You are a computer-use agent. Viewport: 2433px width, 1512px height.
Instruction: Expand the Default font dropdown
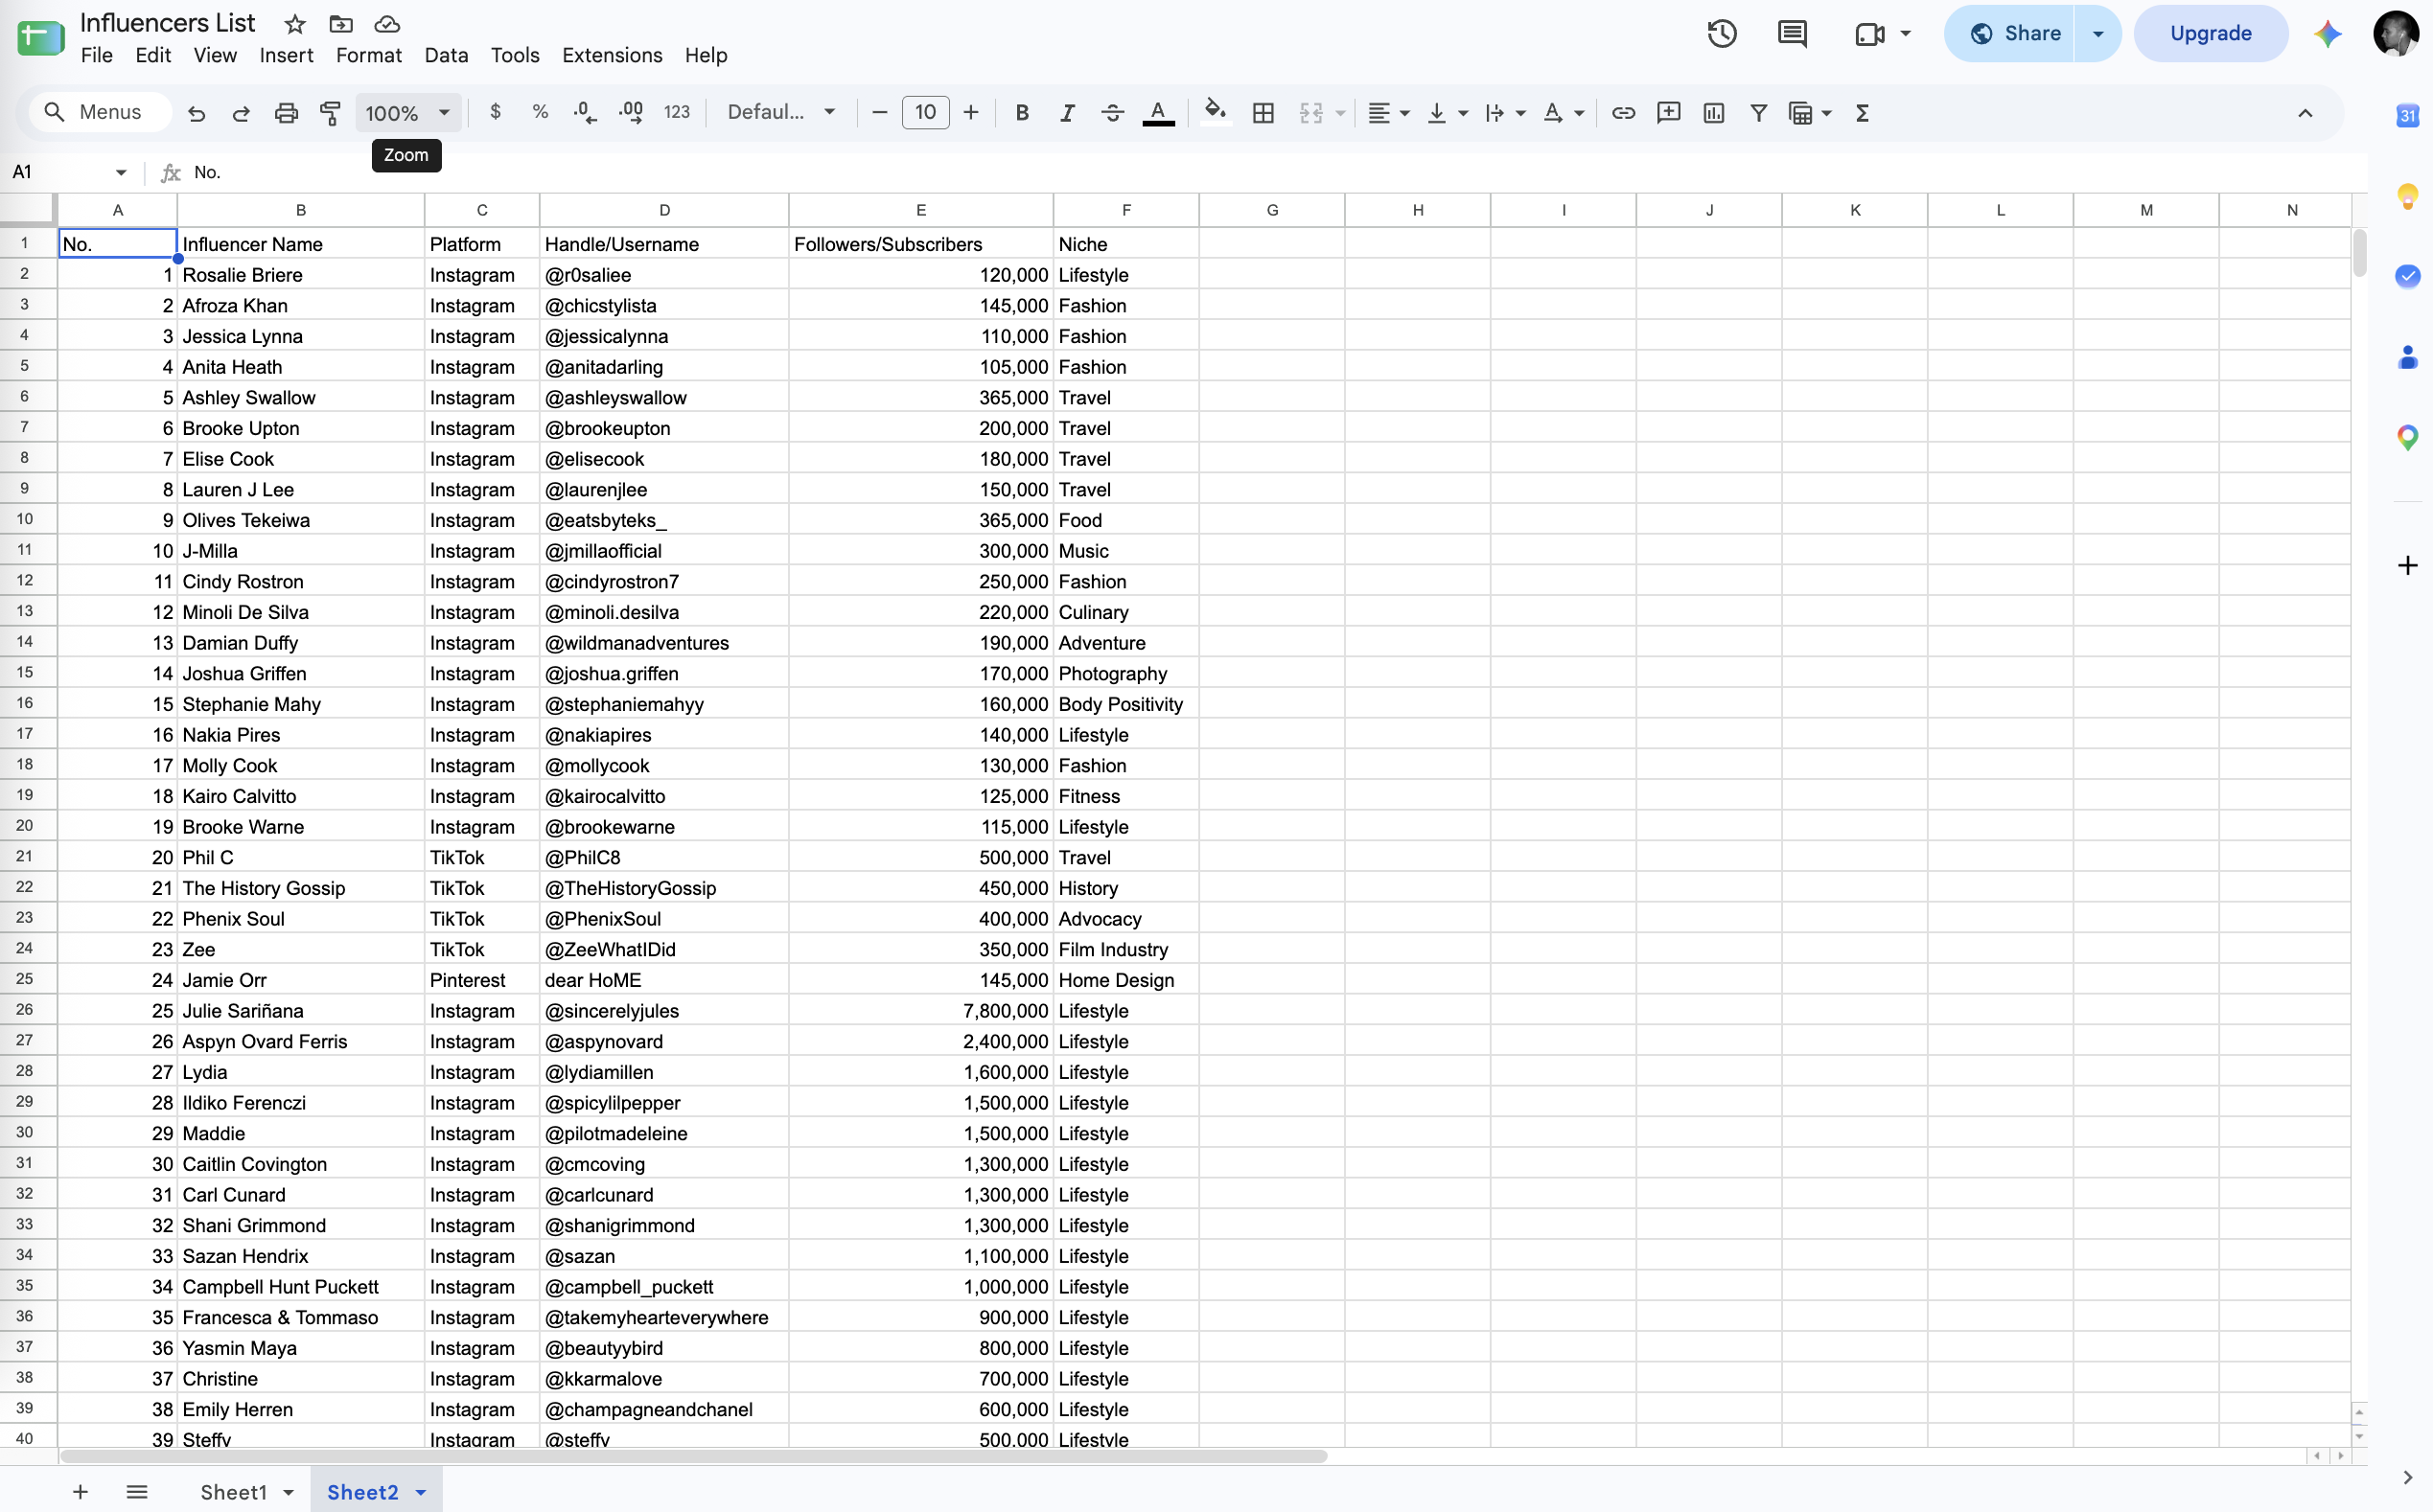(x=781, y=113)
